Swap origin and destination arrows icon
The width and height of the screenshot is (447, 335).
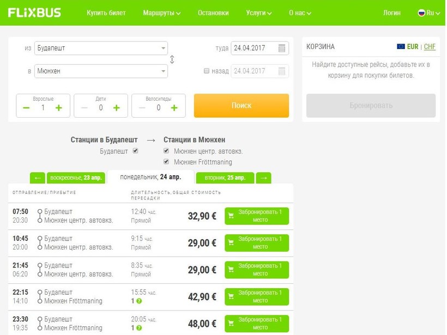(x=172, y=59)
